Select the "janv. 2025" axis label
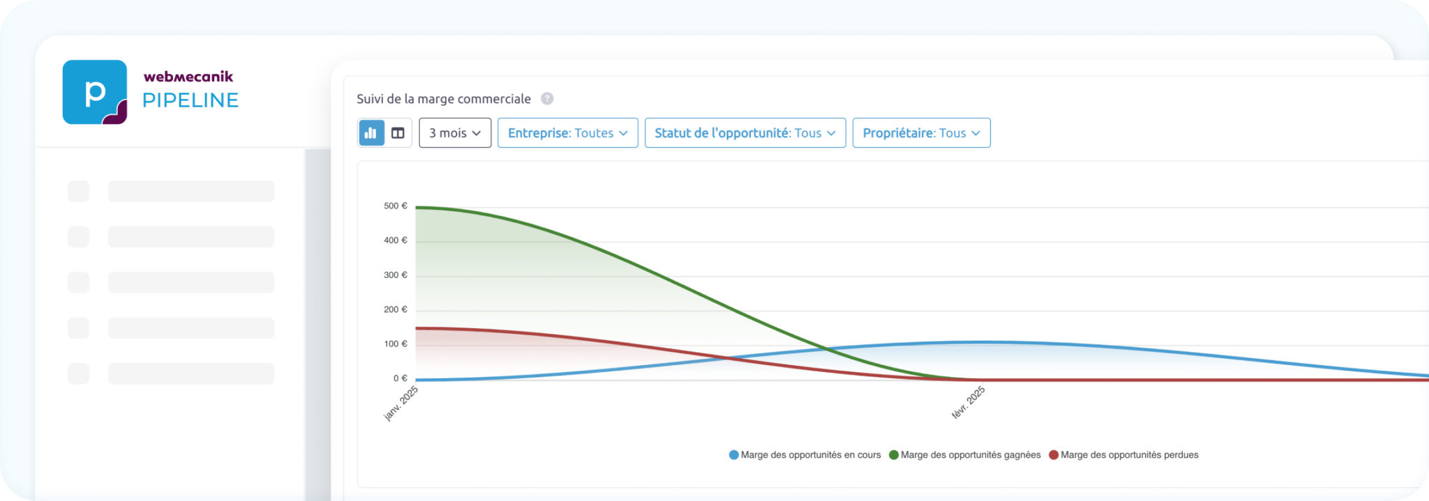The height and width of the screenshot is (501, 1429). click(401, 403)
